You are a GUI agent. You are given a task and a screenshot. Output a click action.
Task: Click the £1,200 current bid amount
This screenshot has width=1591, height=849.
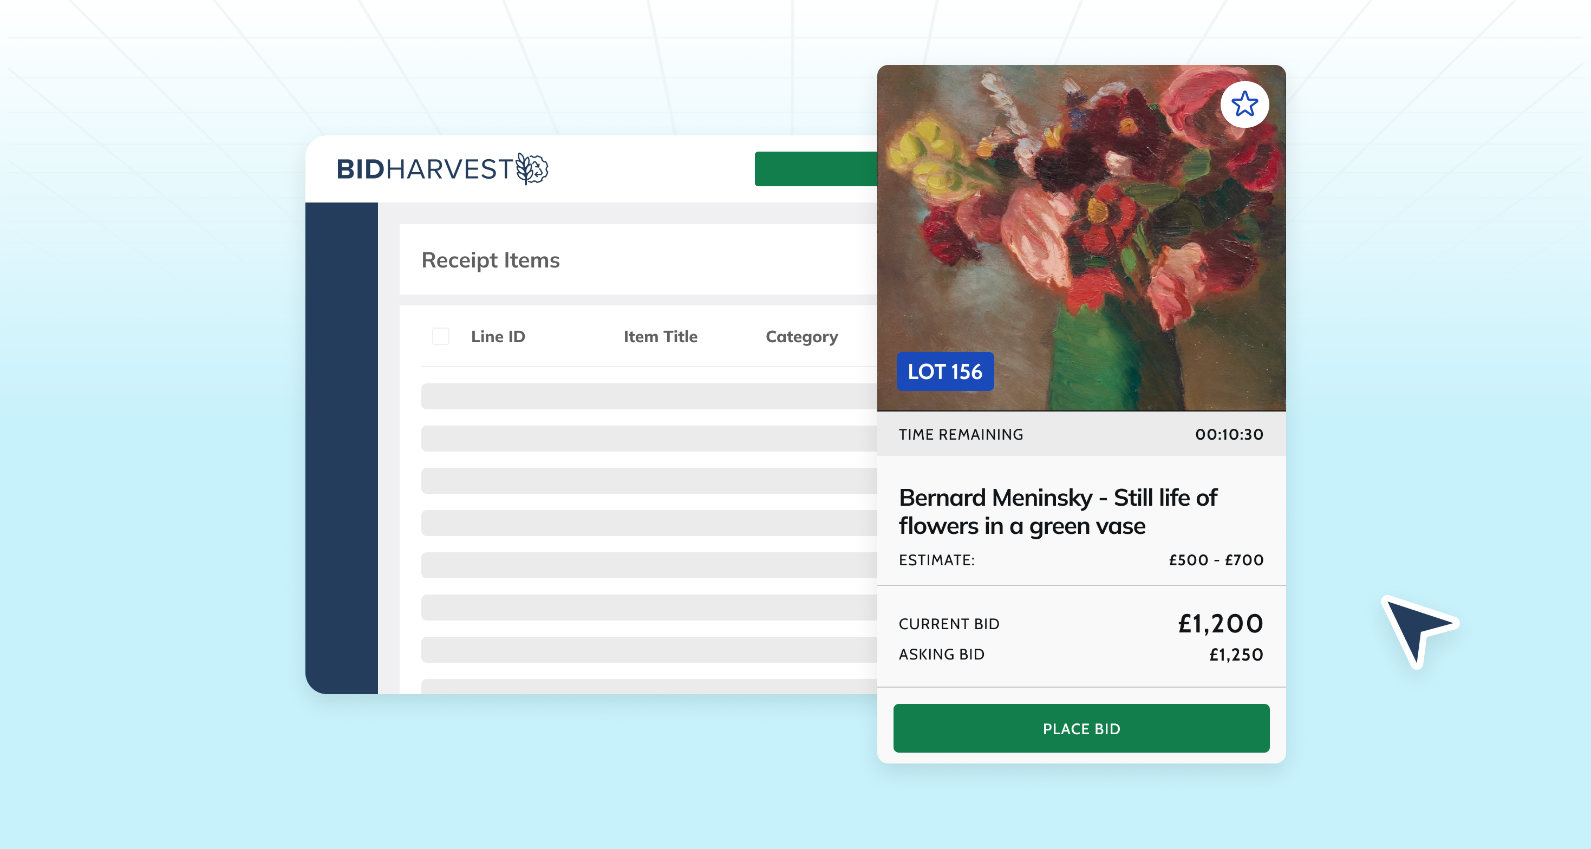[1221, 624]
